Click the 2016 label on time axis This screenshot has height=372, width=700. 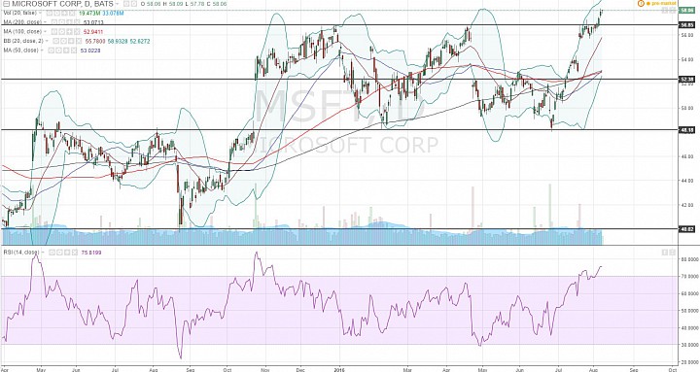tap(339, 369)
